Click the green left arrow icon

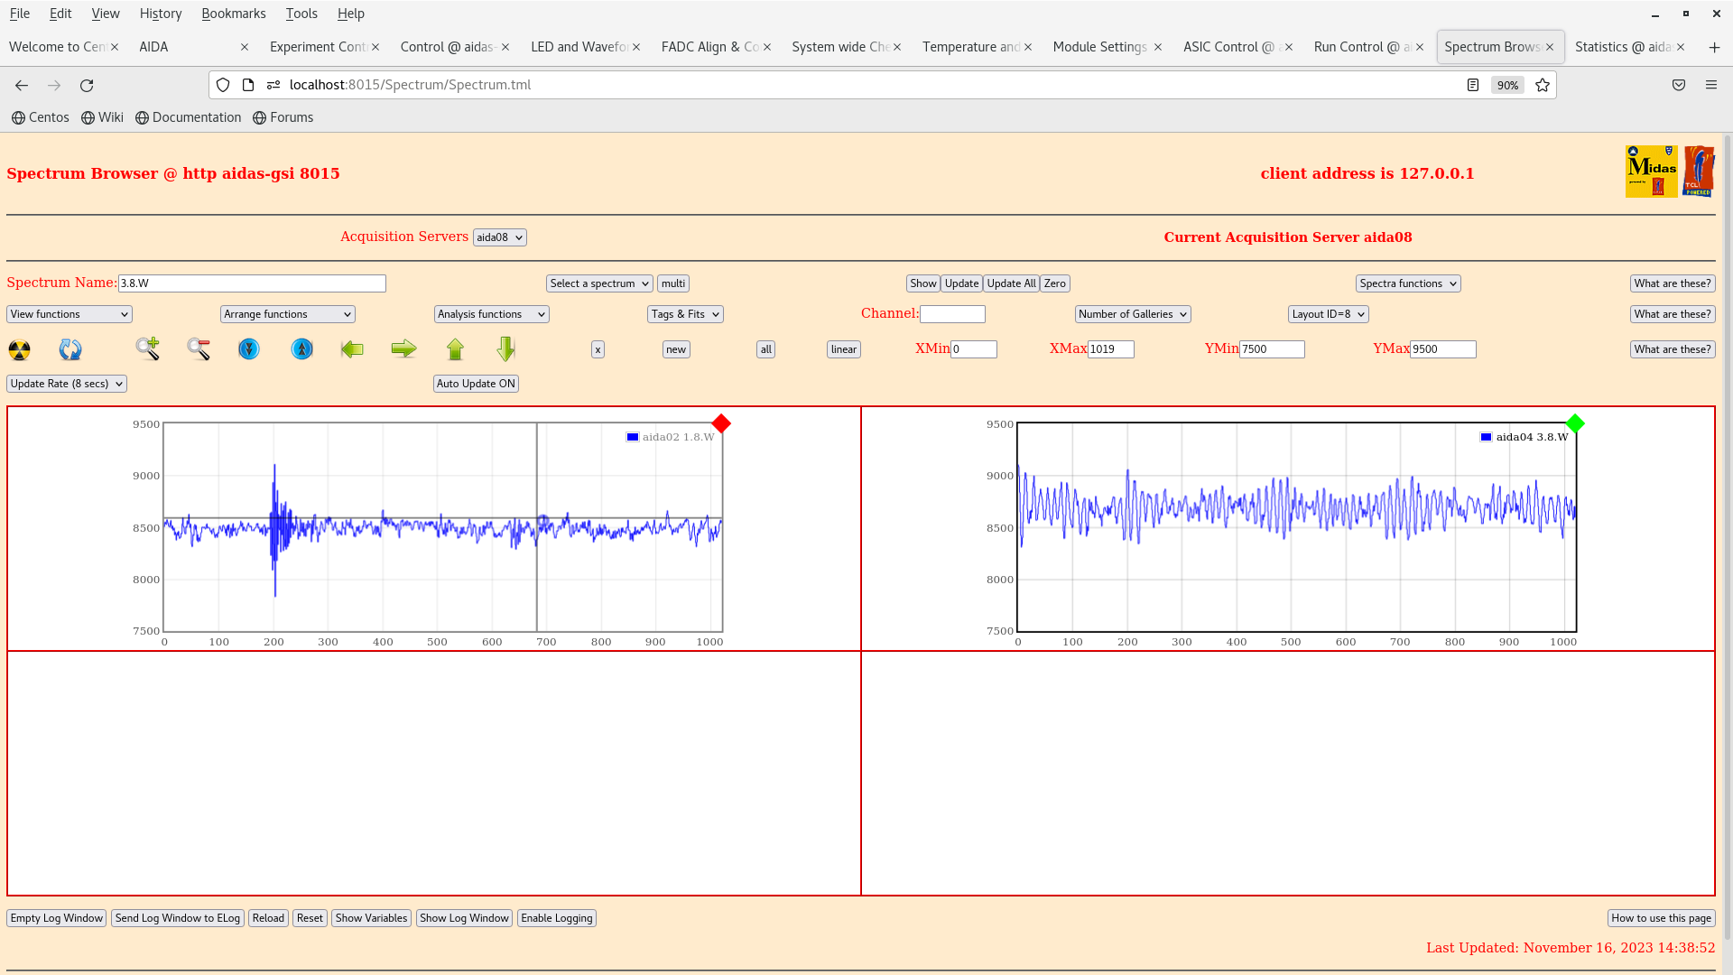[352, 349]
